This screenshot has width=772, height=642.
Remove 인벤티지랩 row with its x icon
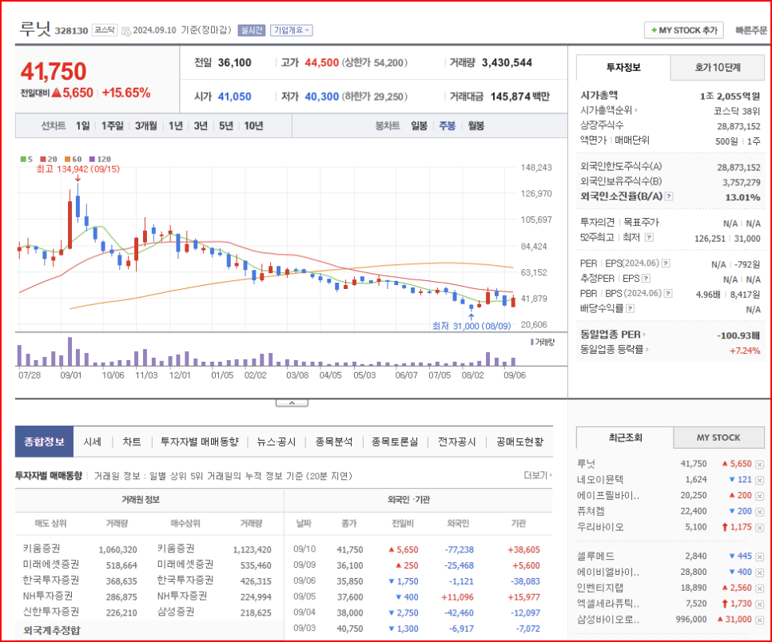[760, 588]
